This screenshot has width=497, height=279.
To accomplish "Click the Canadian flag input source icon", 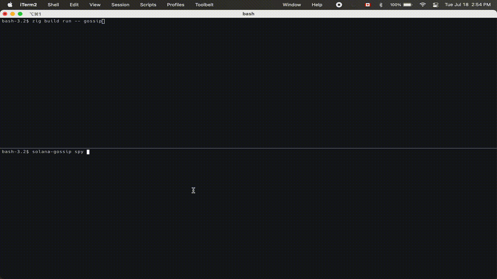I will 367,5.
